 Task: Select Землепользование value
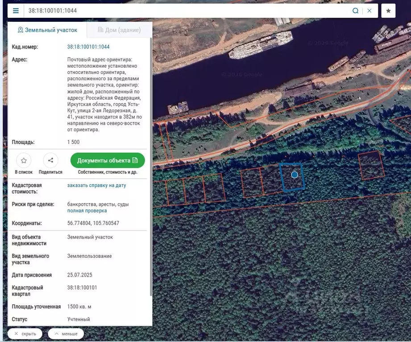(89, 256)
